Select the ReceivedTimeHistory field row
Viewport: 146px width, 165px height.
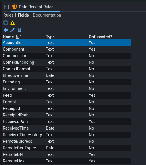tap(66, 135)
